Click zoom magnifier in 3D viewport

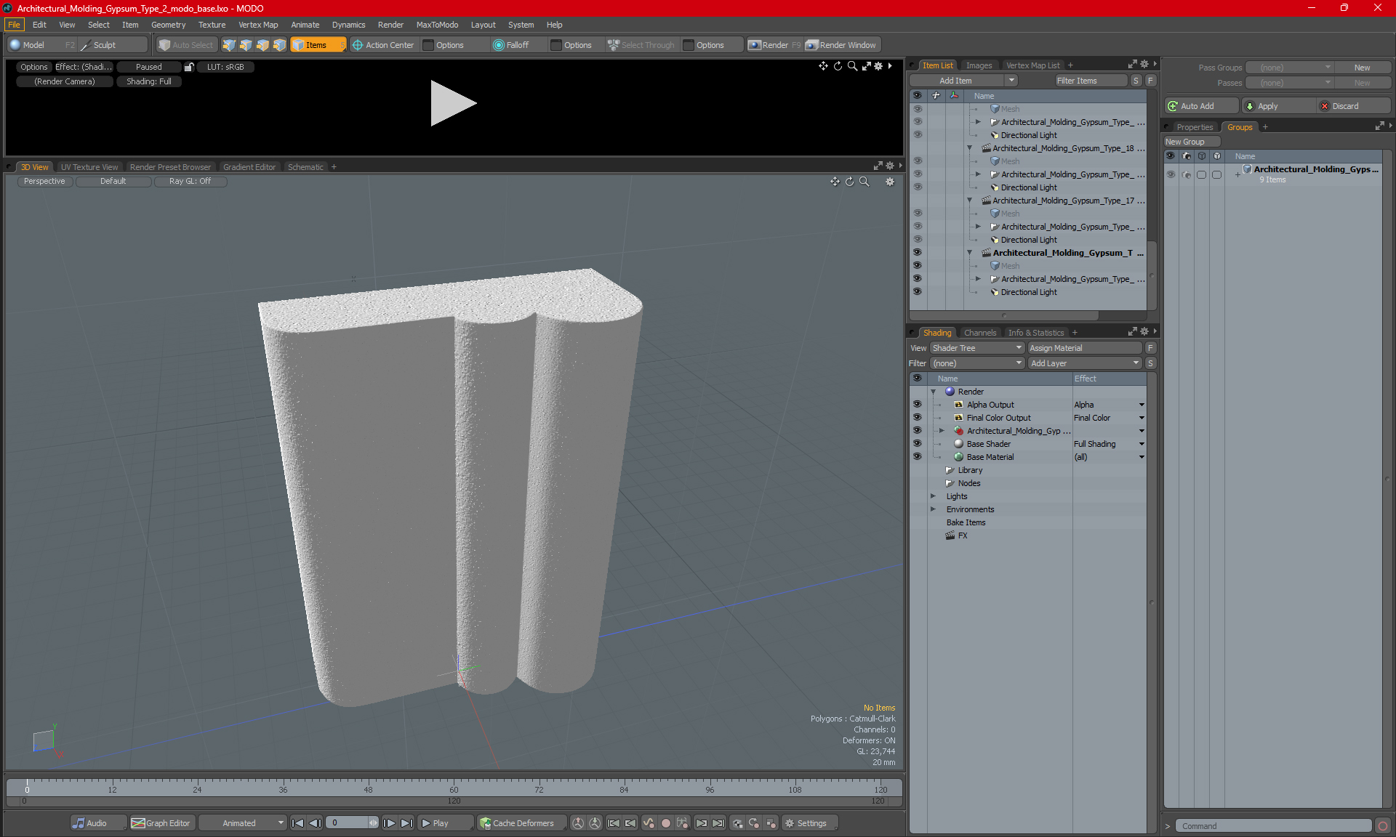[864, 182]
